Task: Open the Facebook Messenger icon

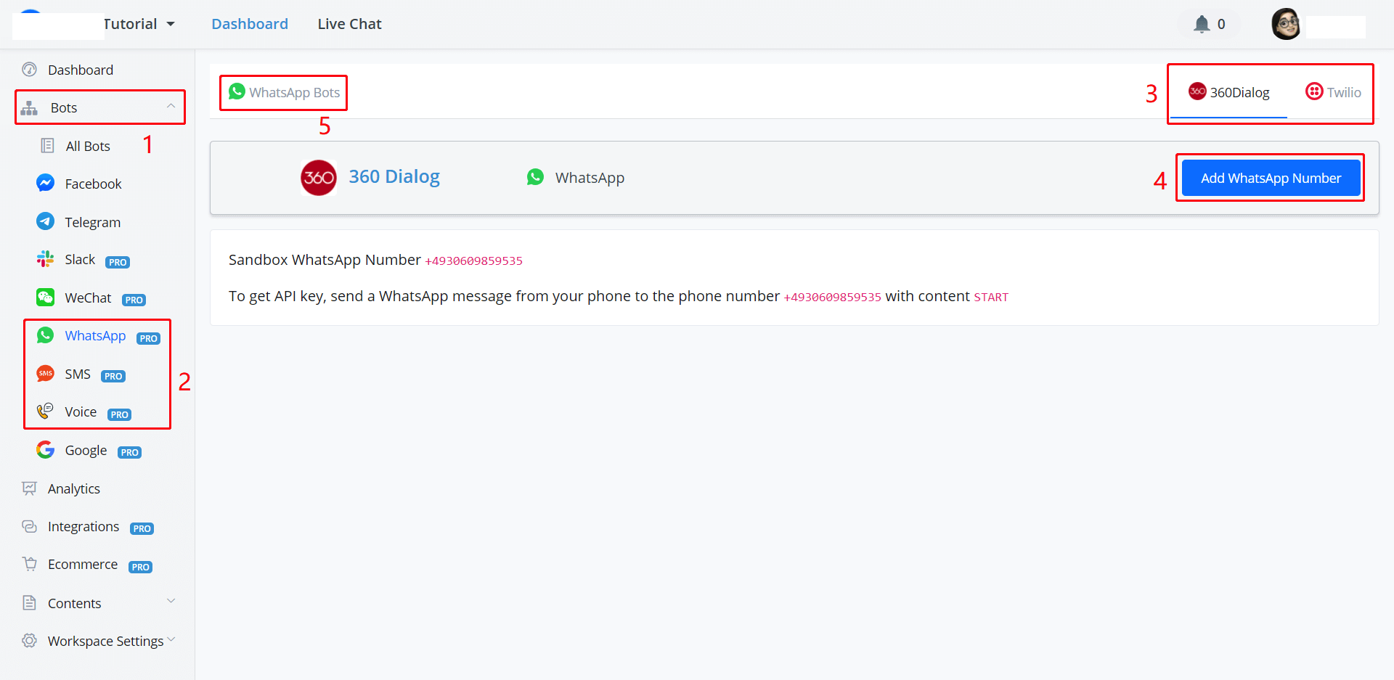Action: click(x=45, y=184)
